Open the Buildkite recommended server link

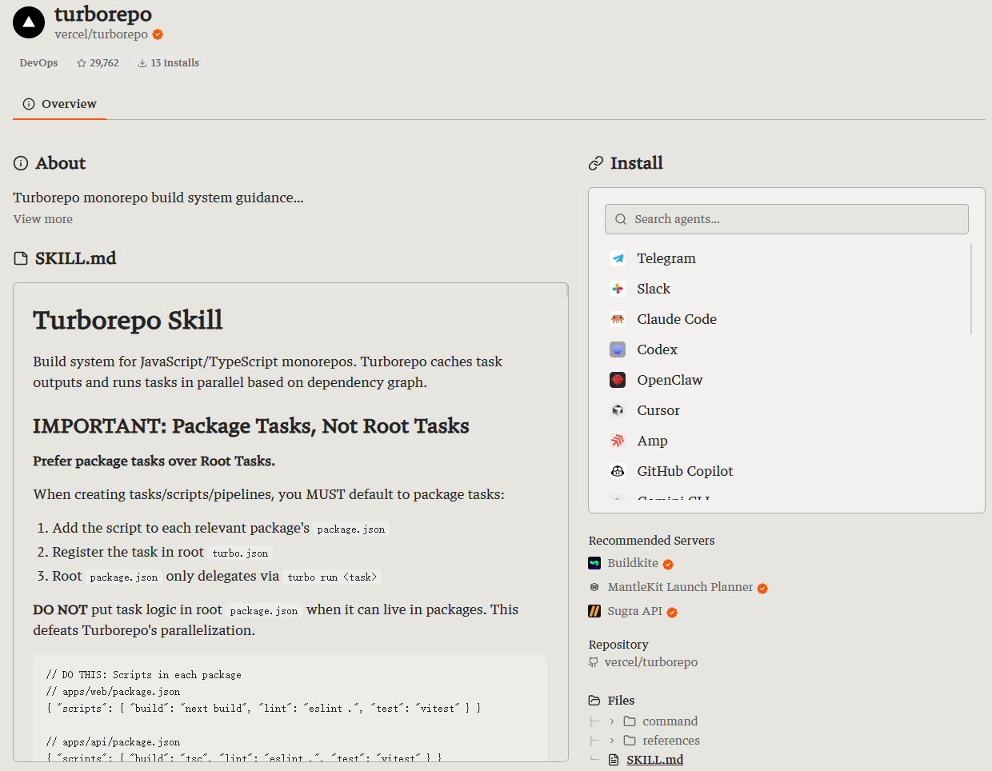[x=633, y=563]
